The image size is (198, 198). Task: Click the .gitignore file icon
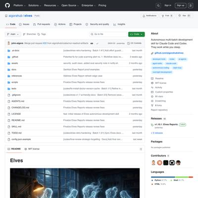point(9,95)
